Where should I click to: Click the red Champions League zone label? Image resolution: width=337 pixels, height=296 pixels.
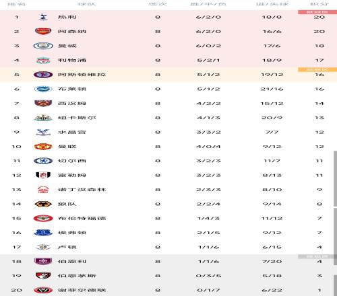(x=317, y=12)
